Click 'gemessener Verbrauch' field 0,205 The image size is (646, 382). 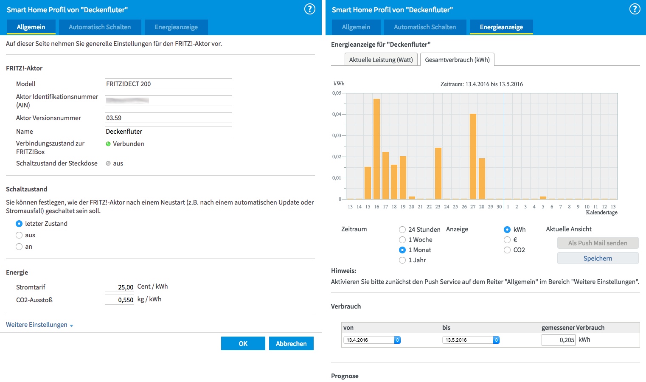[x=559, y=340]
